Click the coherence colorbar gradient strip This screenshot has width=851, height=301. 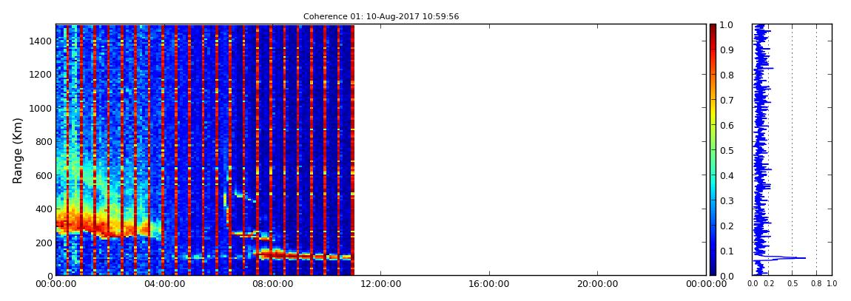click(713, 150)
